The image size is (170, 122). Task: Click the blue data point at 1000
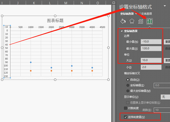31,62
